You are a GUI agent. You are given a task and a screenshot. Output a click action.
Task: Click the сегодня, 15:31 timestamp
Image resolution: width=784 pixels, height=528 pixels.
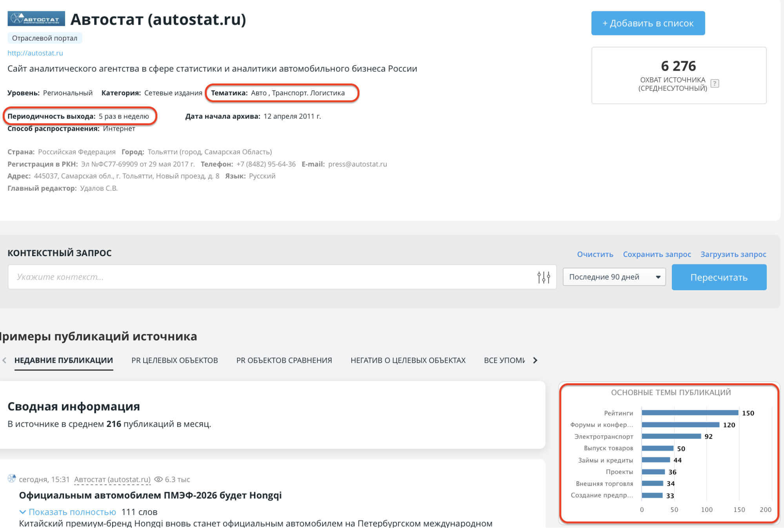click(x=44, y=479)
